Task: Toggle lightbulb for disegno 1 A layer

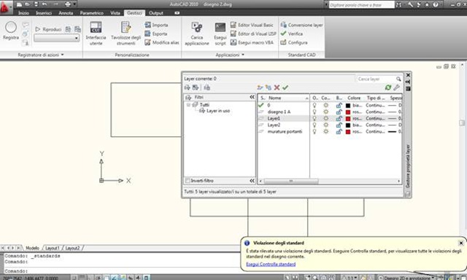Action: coord(314,112)
